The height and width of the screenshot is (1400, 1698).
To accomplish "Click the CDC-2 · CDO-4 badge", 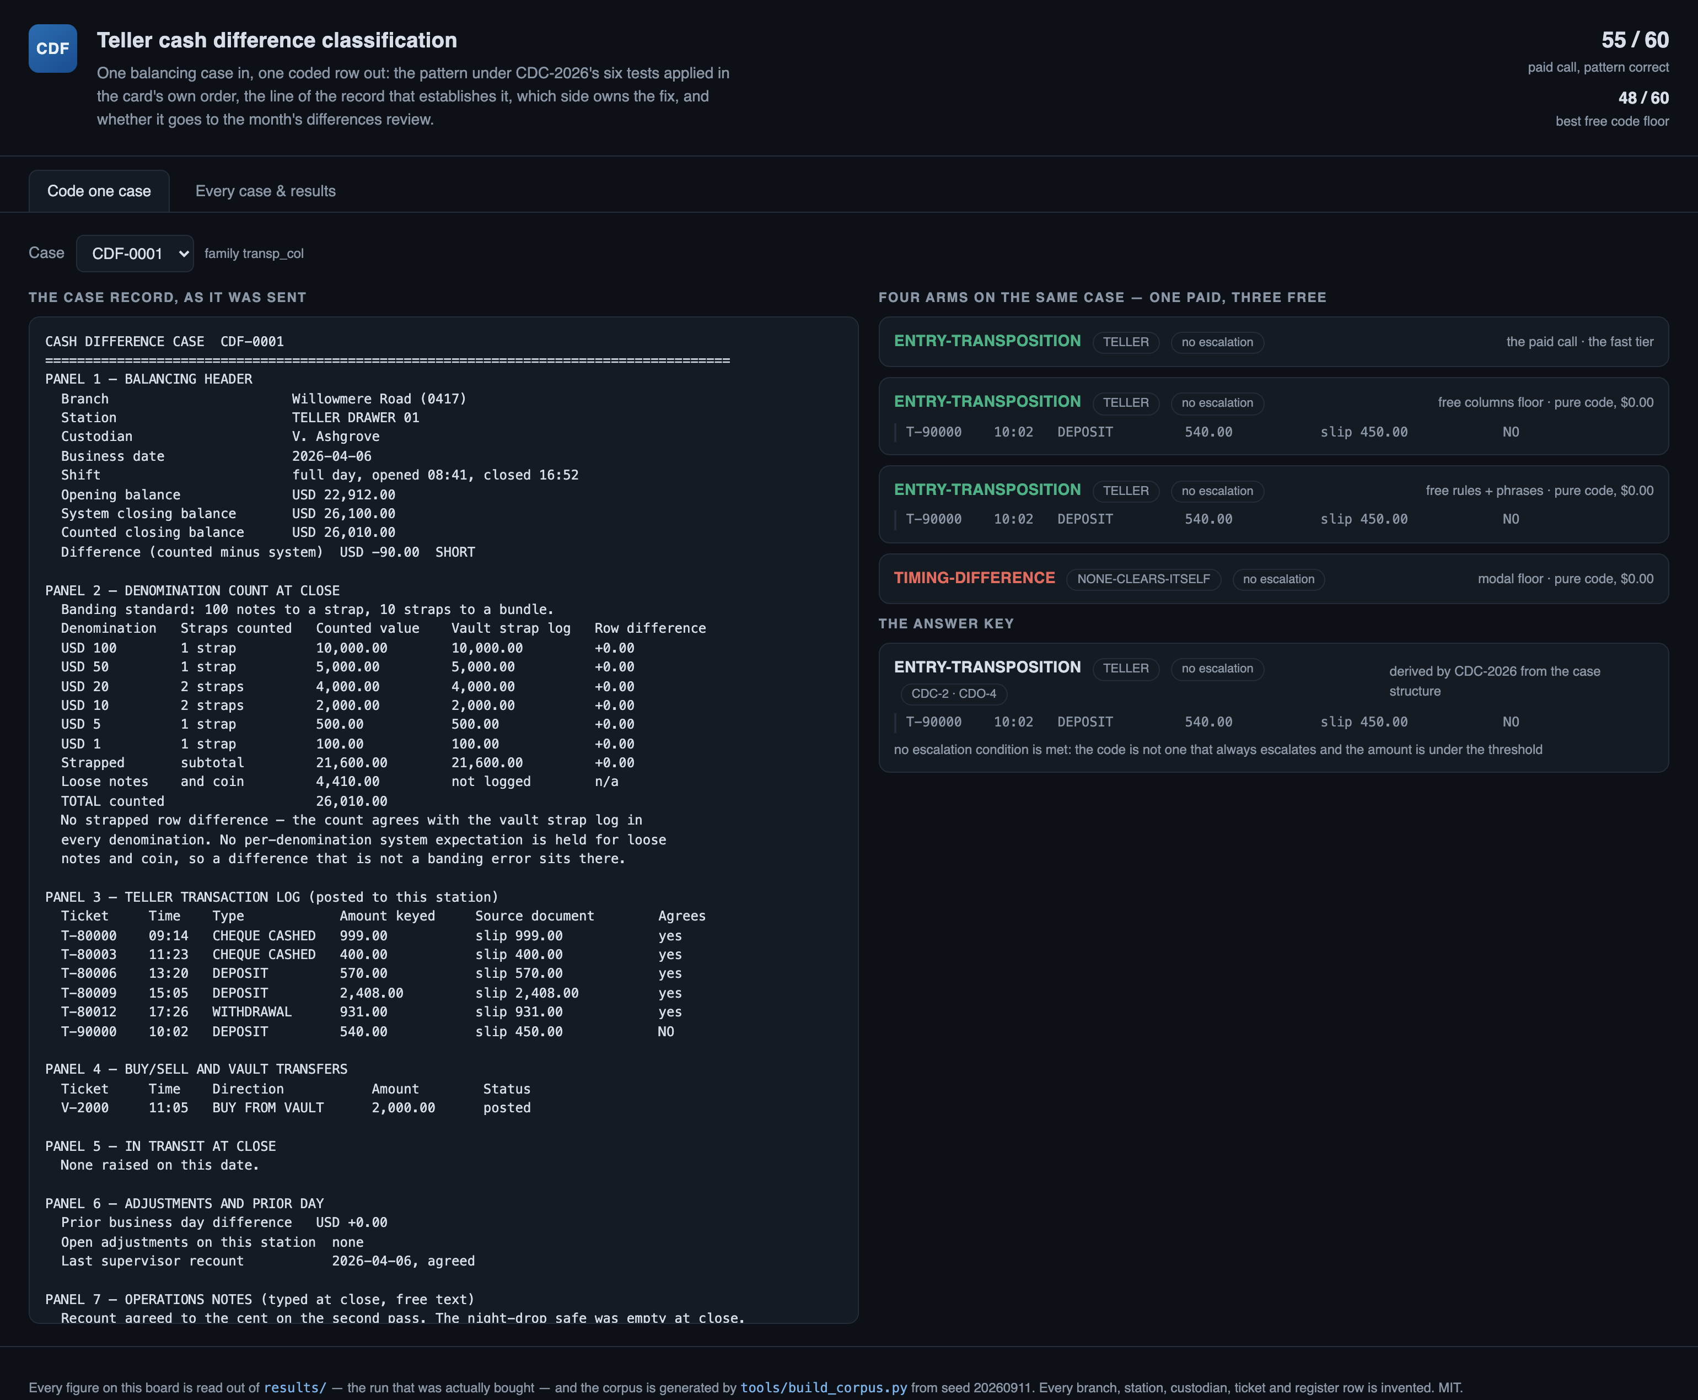I will click(x=953, y=693).
